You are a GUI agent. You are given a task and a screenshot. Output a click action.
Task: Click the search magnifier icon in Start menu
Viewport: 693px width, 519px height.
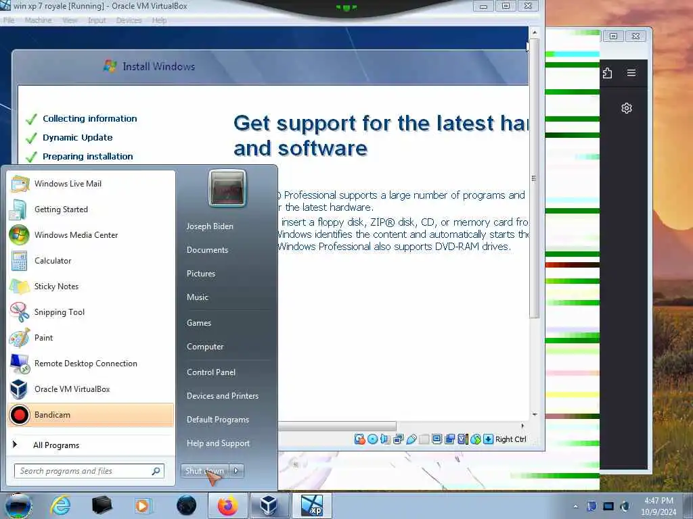[x=156, y=471]
